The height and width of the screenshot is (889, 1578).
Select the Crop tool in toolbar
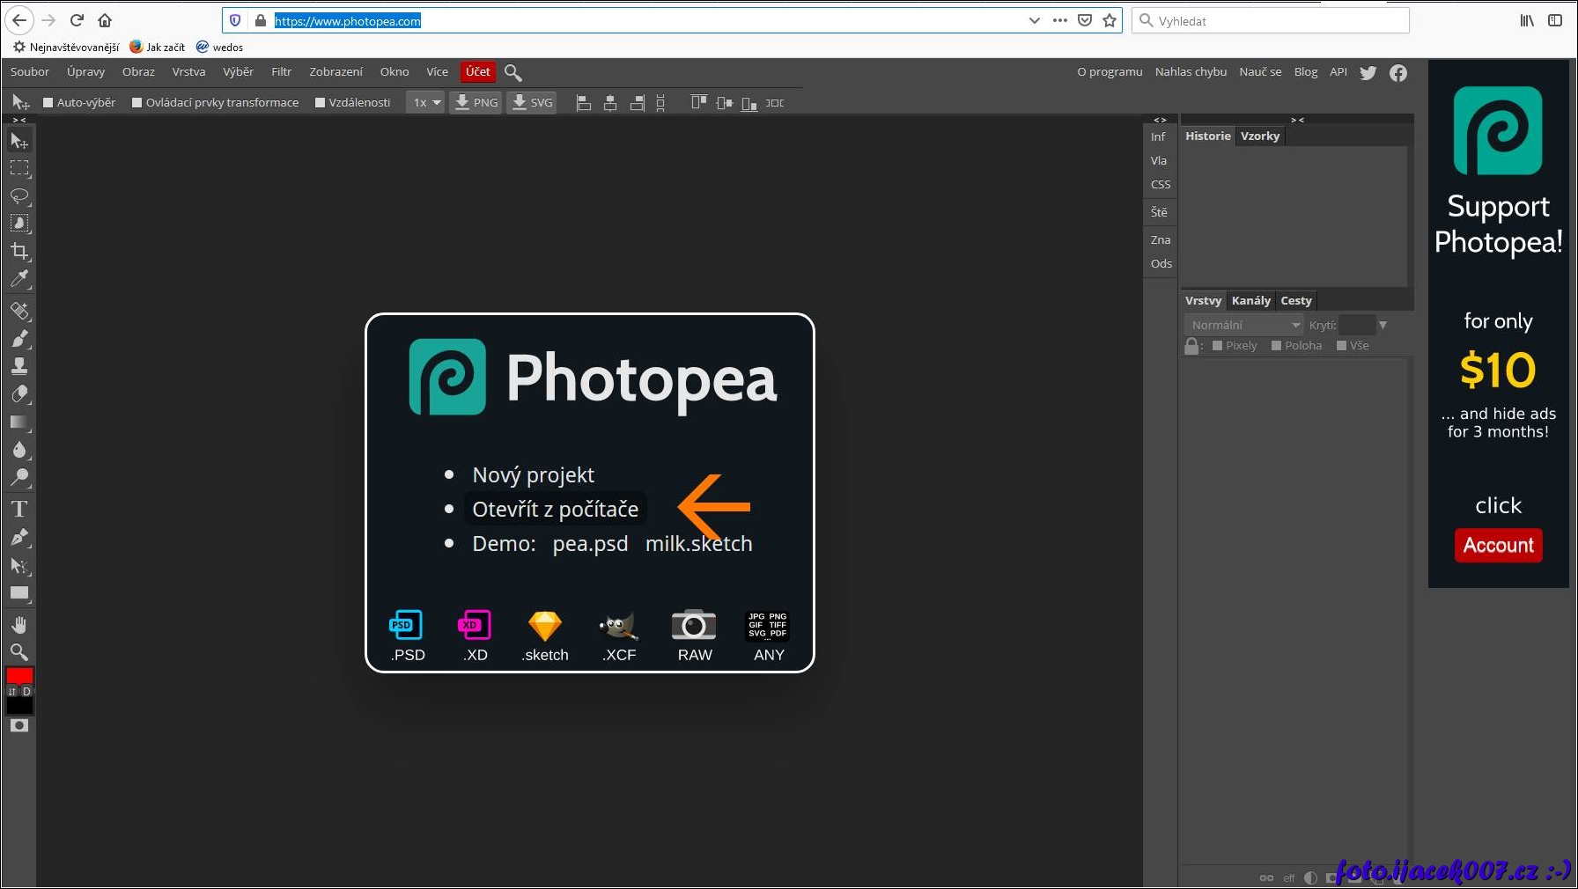tap(19, 252)
